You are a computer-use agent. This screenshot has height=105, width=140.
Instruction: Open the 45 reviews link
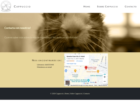79,61
